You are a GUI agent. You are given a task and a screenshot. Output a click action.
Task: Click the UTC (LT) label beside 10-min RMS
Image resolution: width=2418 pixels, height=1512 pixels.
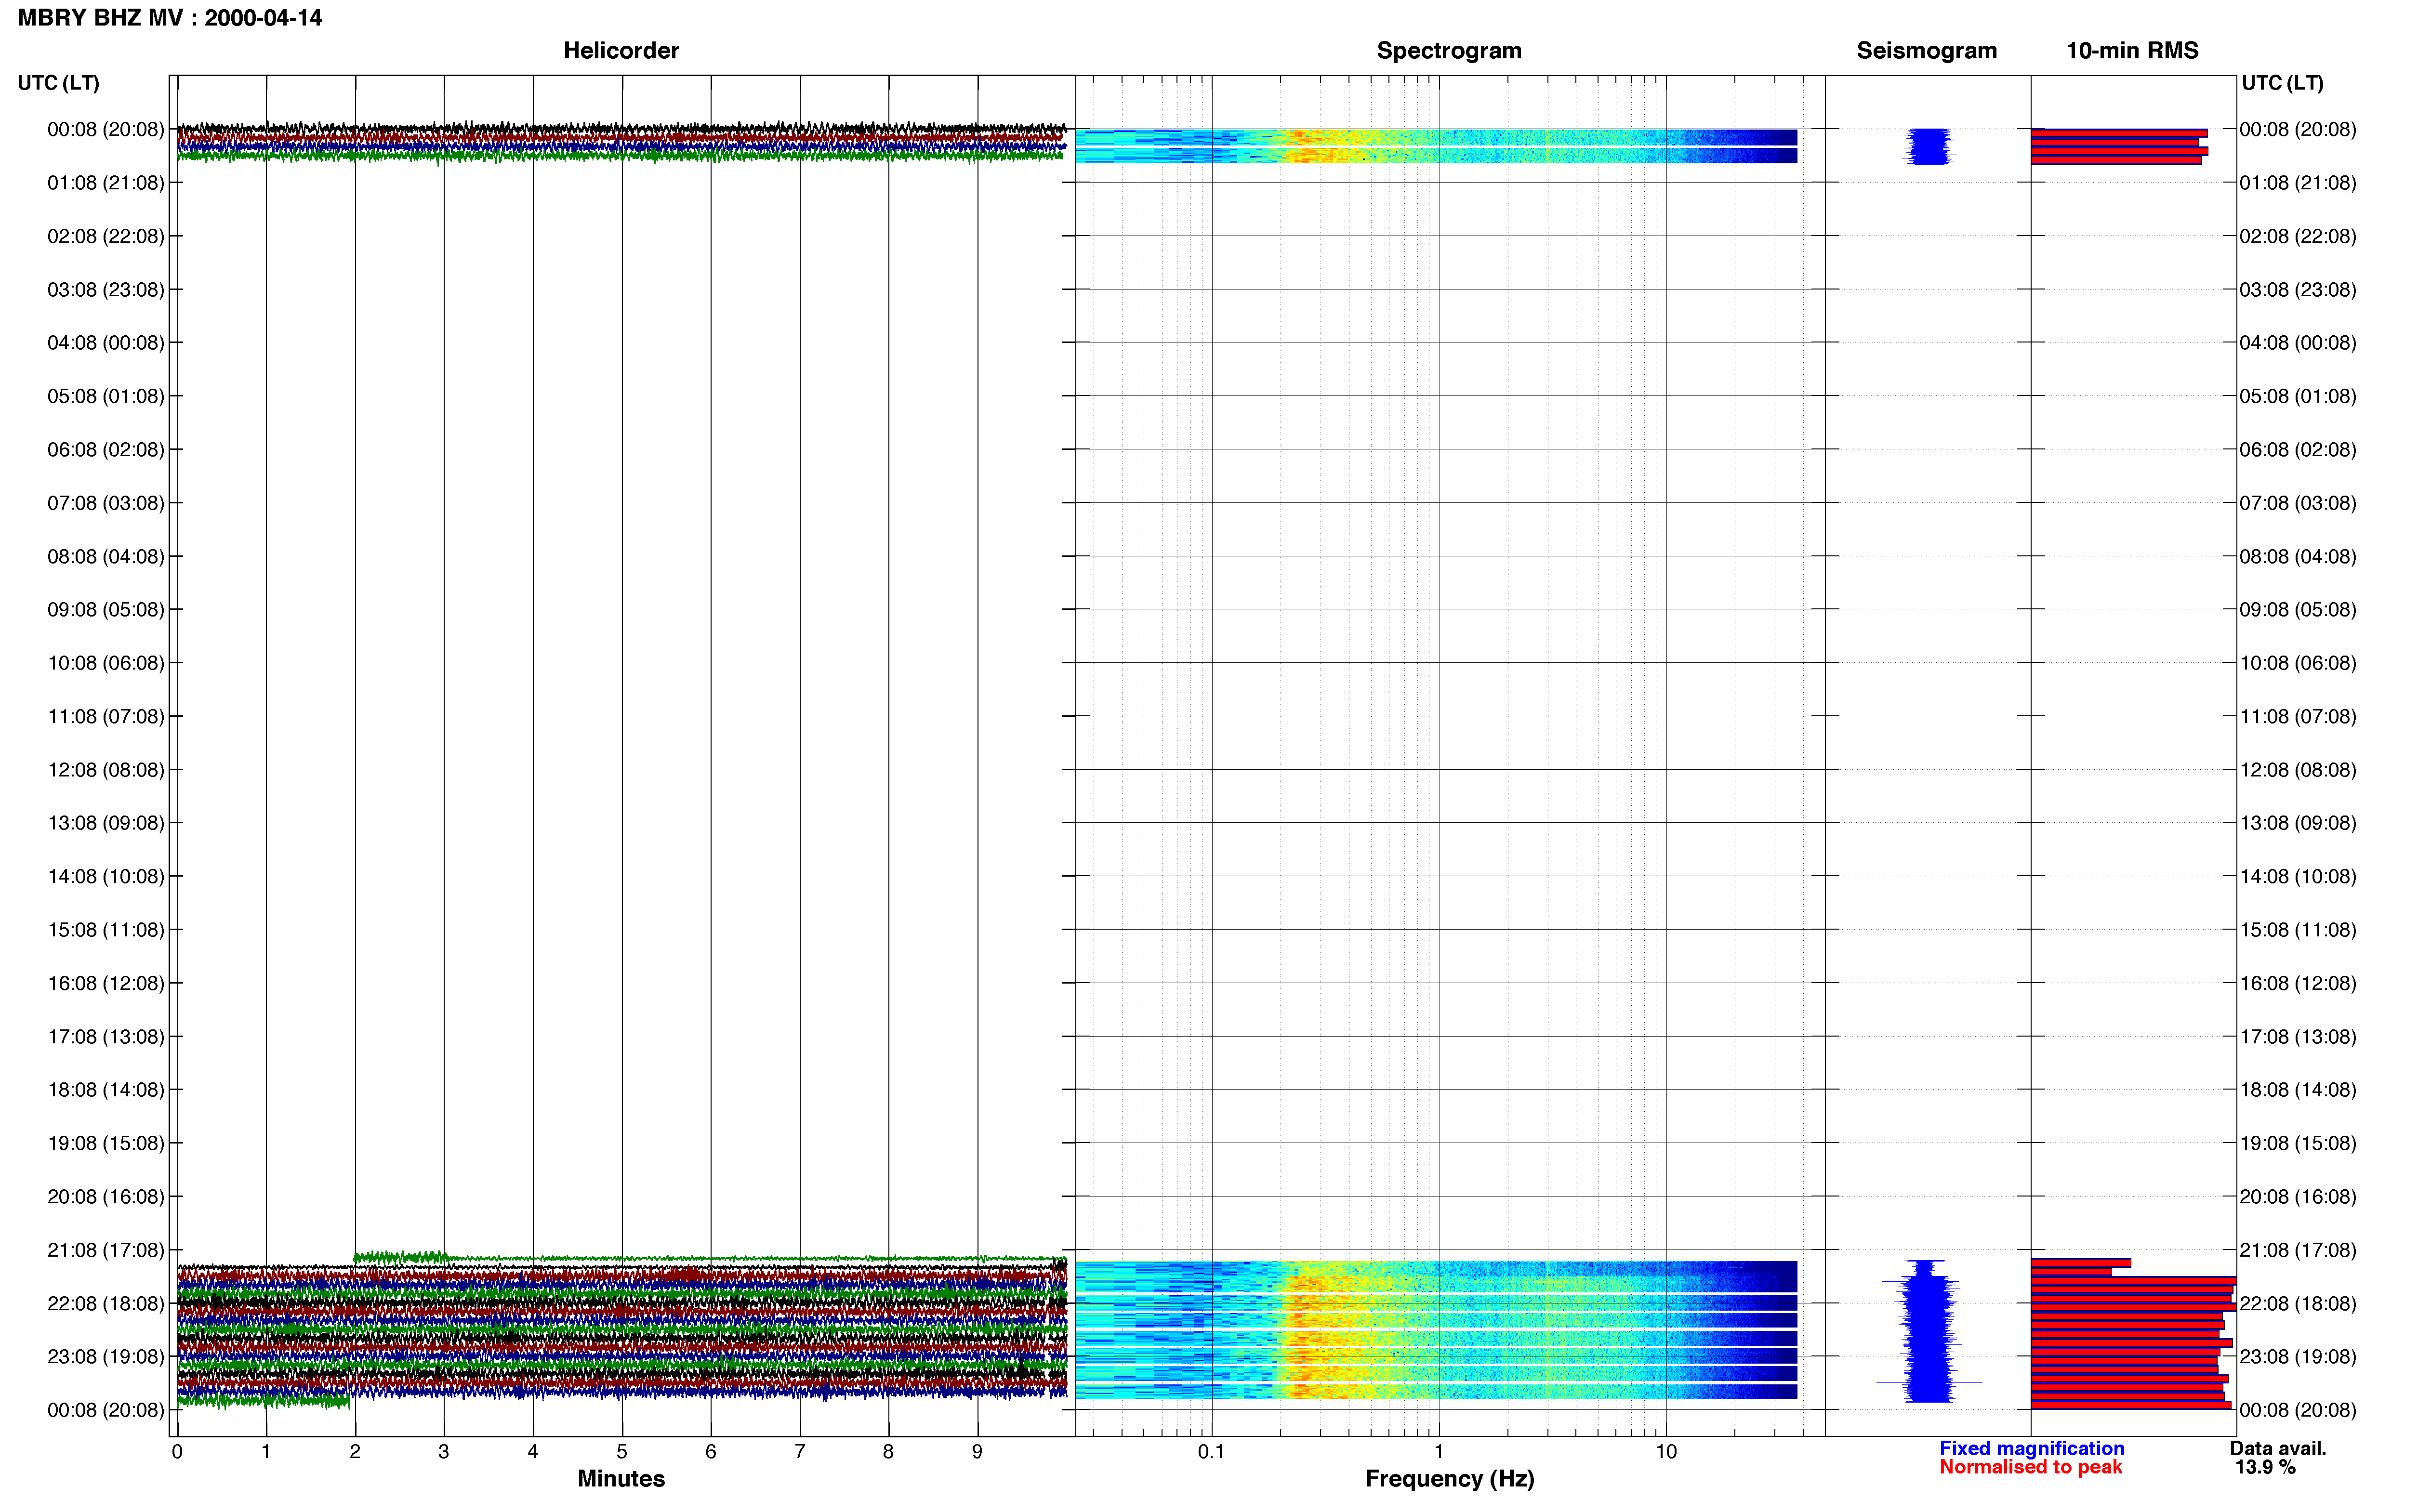tap(2282, 83)
